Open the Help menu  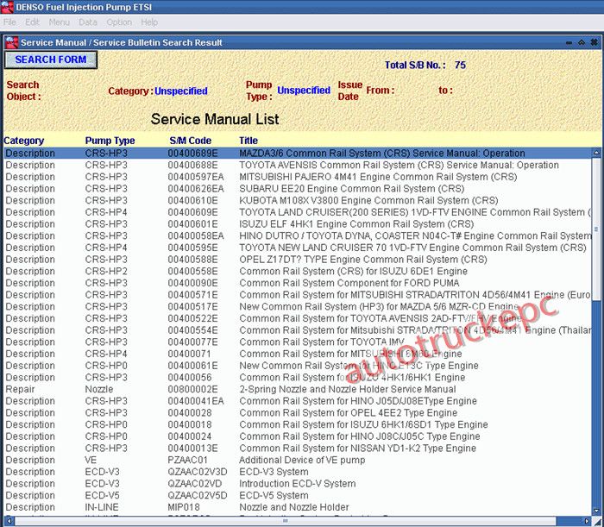click(149, 22)
